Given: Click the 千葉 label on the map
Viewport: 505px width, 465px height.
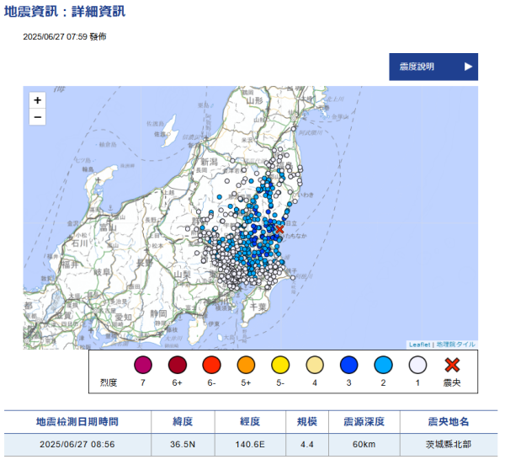Looking at the screenshot, I should coord(258,307).
